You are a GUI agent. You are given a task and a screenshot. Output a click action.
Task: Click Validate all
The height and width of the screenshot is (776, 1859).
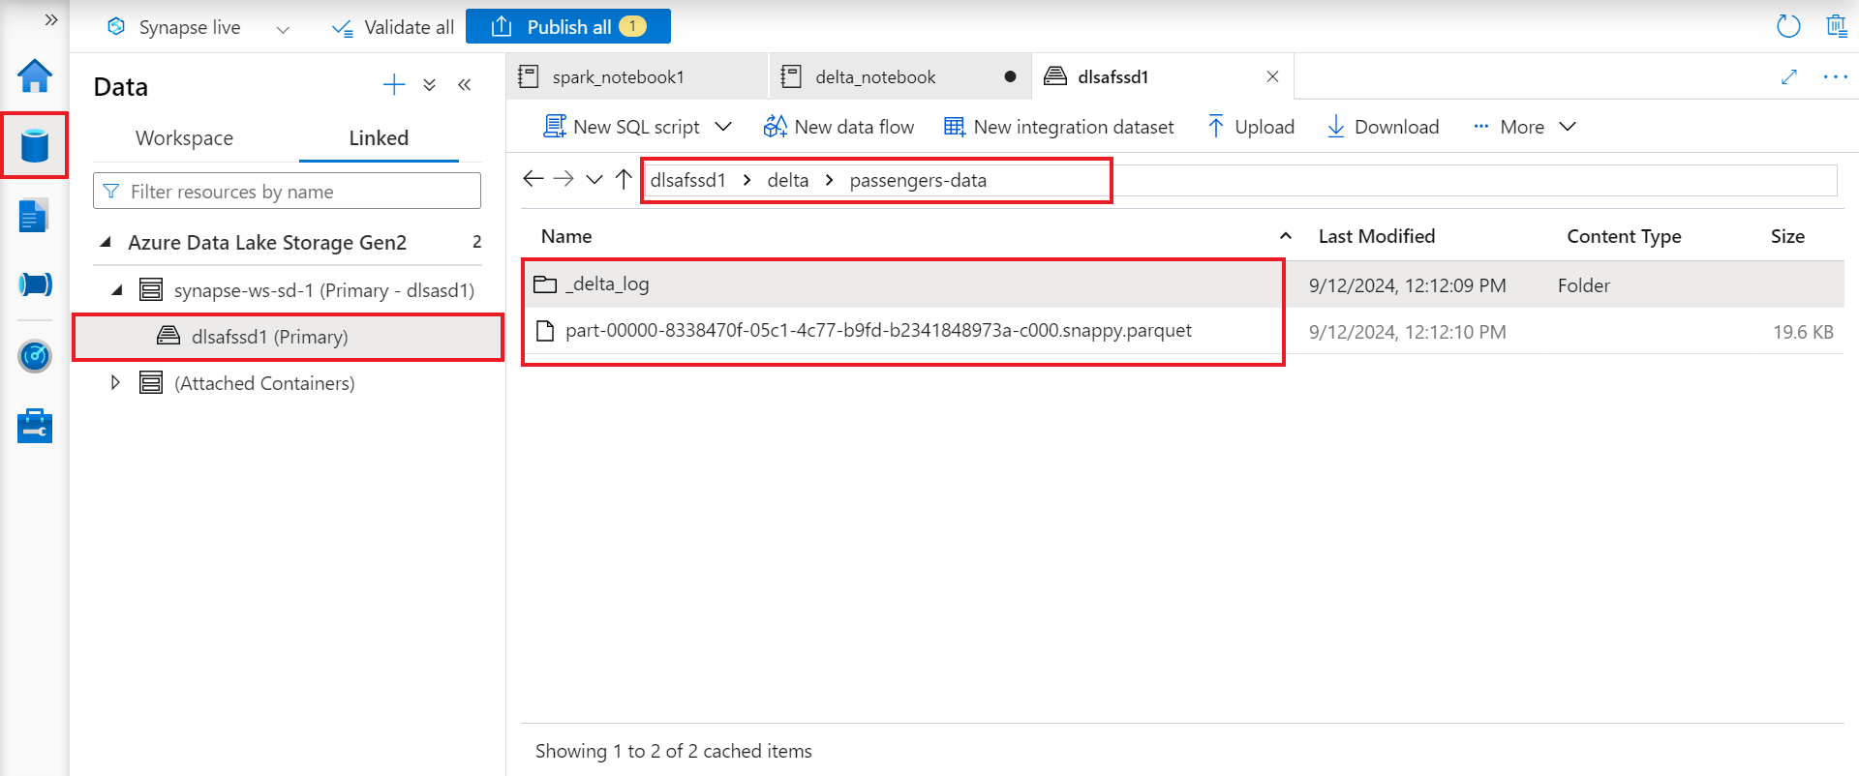coord(393,27)
